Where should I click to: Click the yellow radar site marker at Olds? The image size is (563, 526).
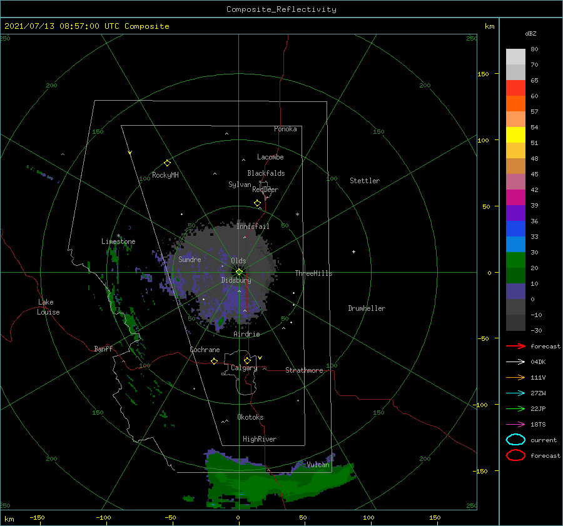[x=239, y=272]
